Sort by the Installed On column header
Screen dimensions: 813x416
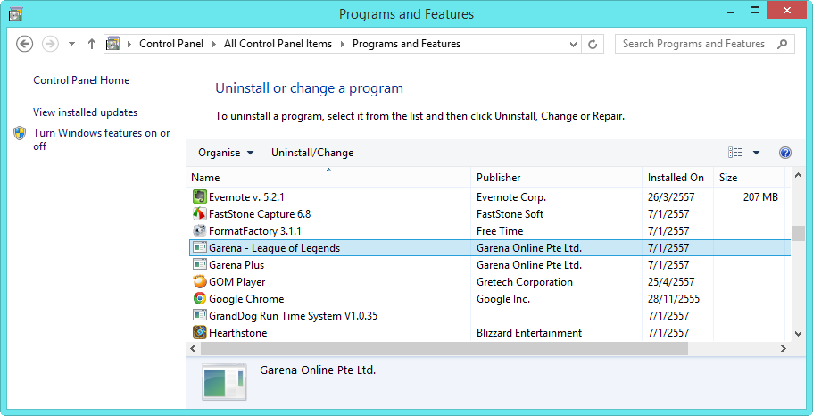pos(677,178)
